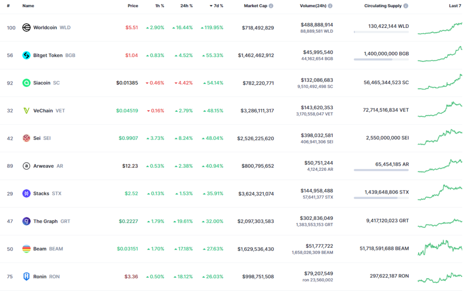This screenshot has height=291, width=467.
Task: Open the Beam logo icon
Action: 26,249
